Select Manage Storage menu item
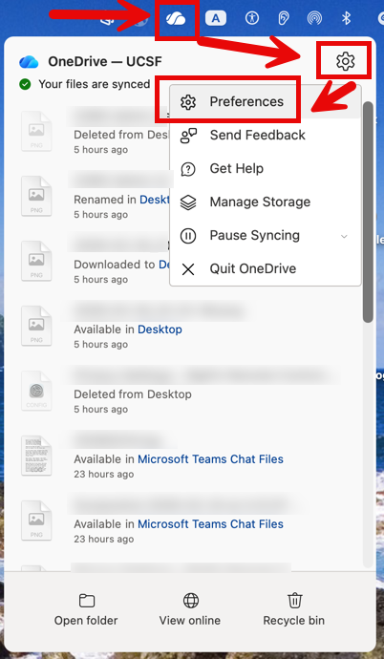Viewport: 384px width, 659px height. [266, 202]
